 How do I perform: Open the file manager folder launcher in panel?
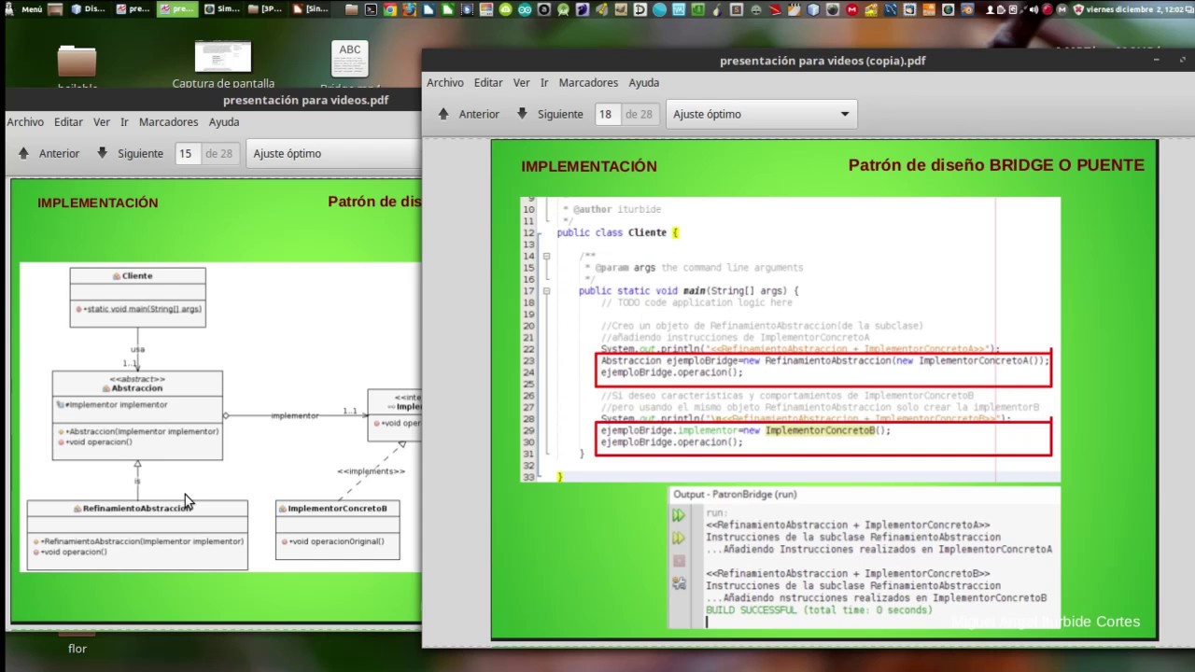point(351,9)
